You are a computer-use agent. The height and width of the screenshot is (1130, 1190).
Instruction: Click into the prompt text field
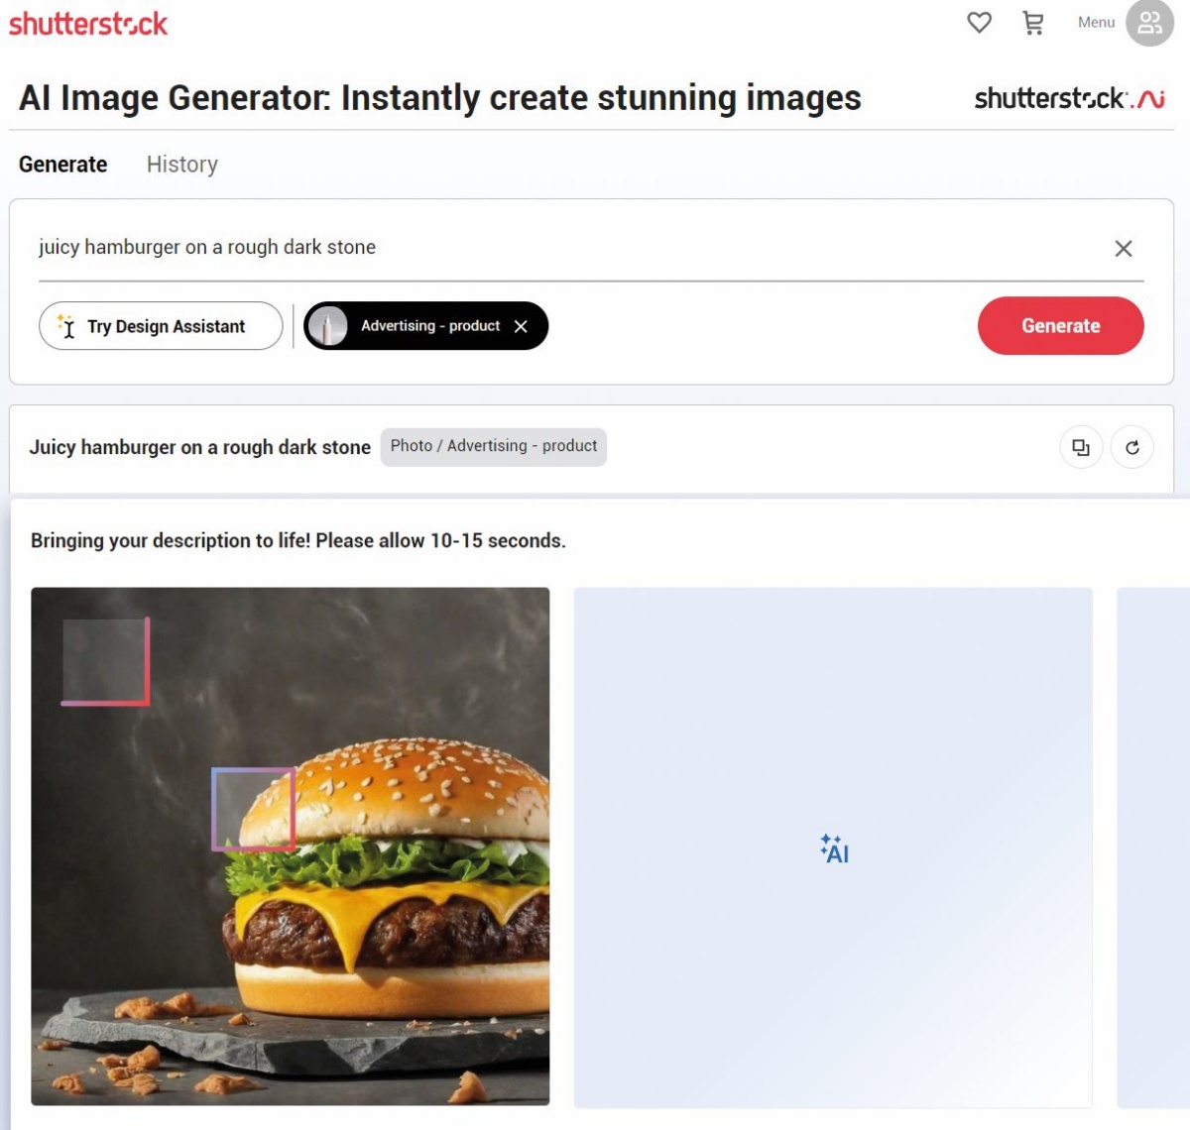[x=570, y=247]
